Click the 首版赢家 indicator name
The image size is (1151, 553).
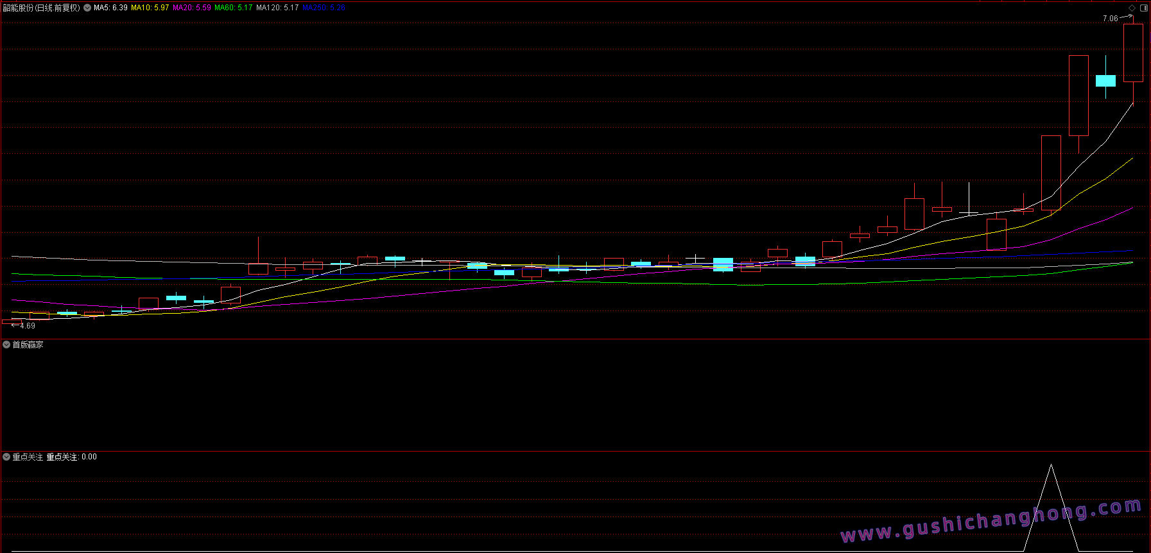pos(28,345)
